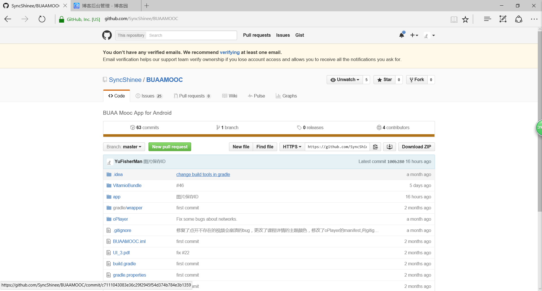This screenshot has height=291, width=542.
Task: Click the New pull request button
Action: pyautogui.click(x=170, y=147)
